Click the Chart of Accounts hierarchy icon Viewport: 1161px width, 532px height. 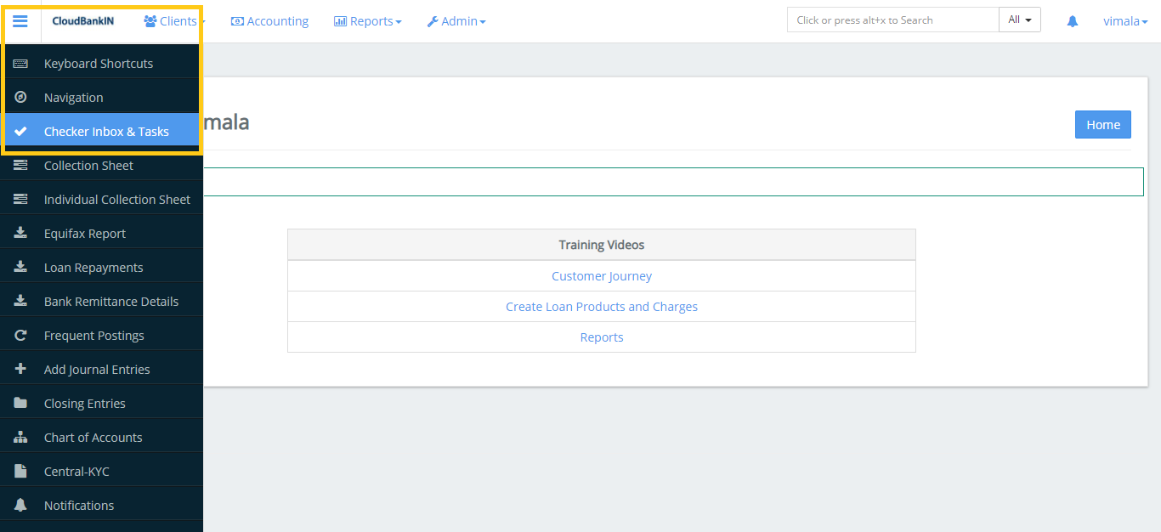pos(21,436)
